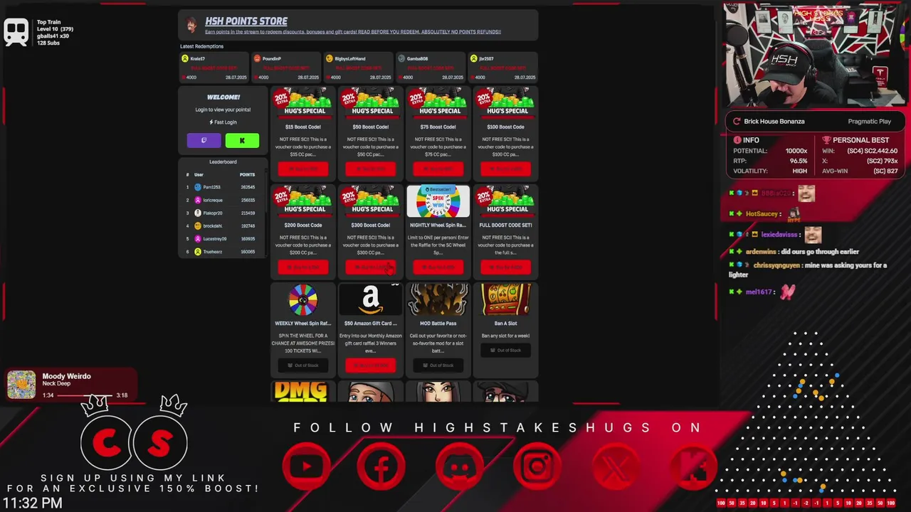Click Out of Stock under MOD Battle Pass

[x=438, y=365]
